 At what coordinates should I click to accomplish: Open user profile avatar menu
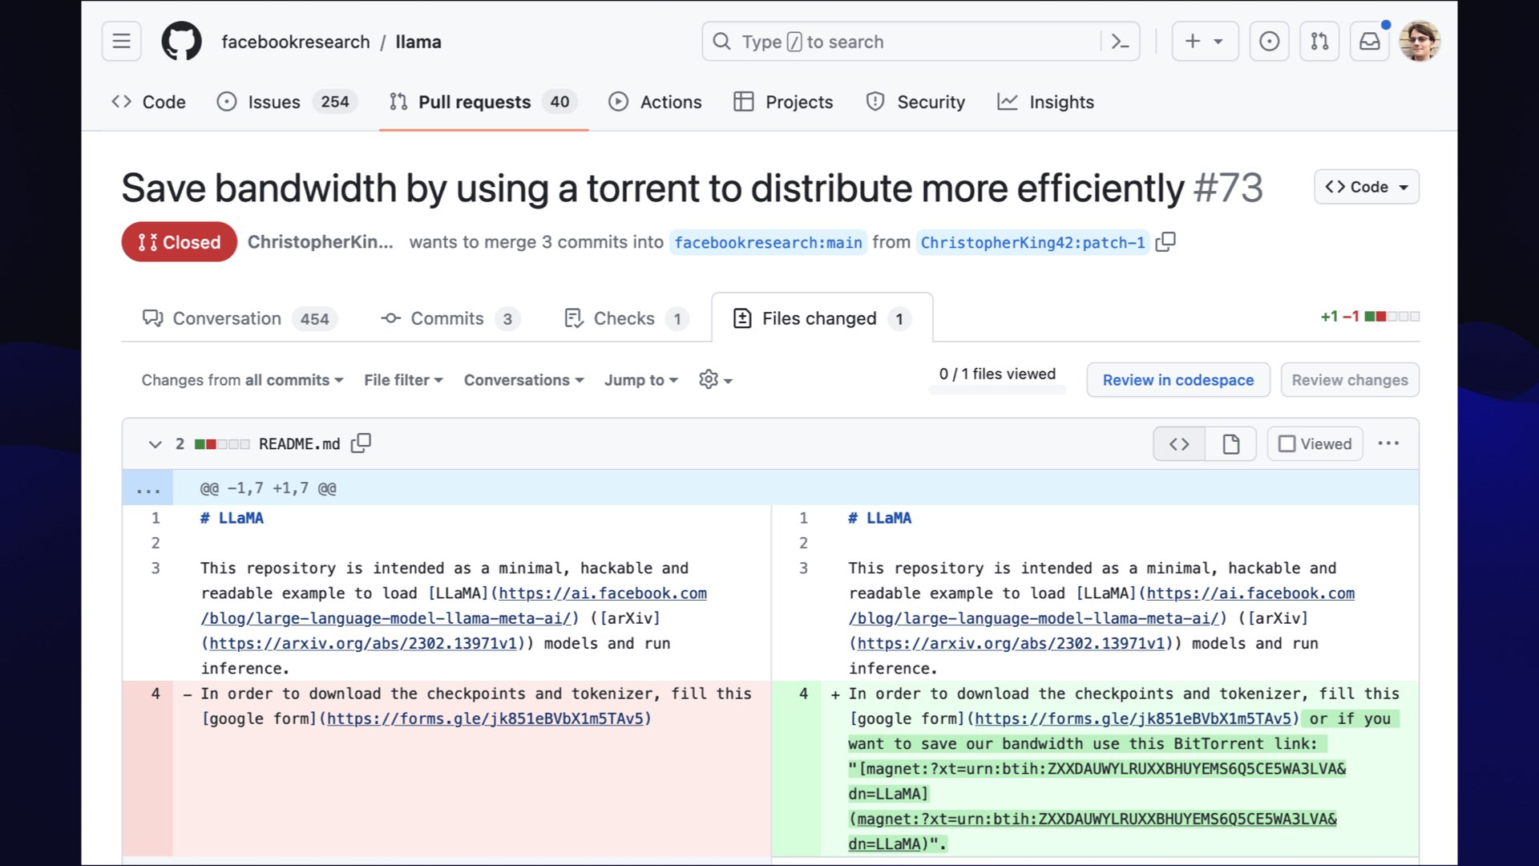(x=1420, y=41)
